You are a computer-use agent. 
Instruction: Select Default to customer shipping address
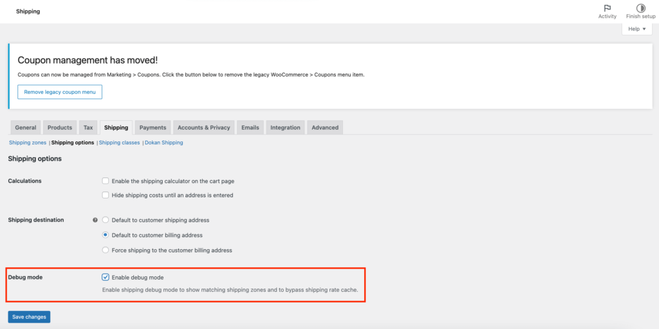106,220
